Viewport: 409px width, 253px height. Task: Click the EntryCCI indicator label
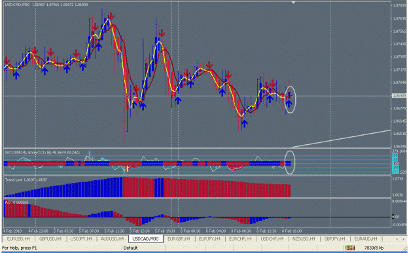[x=43, y=152]
